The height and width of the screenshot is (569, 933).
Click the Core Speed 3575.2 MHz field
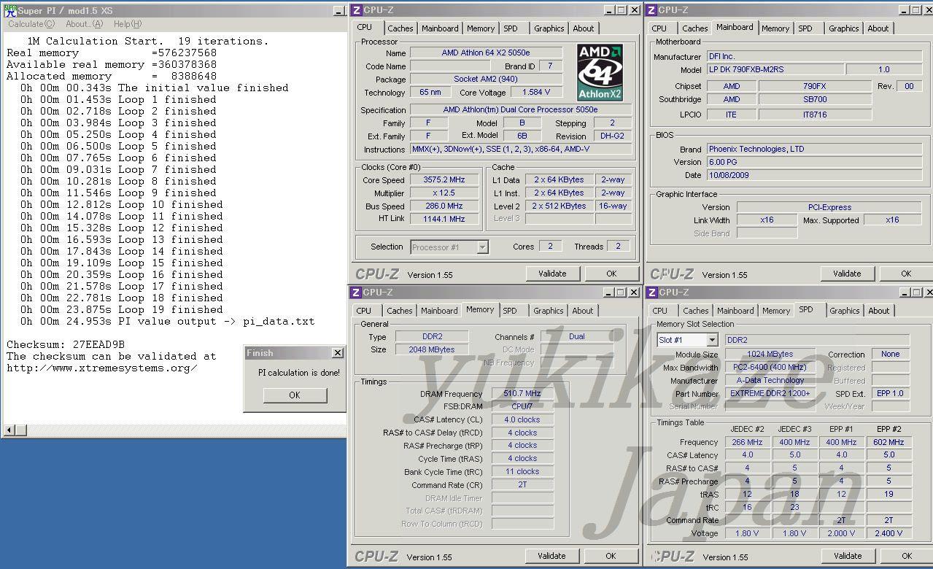(444, 180)
